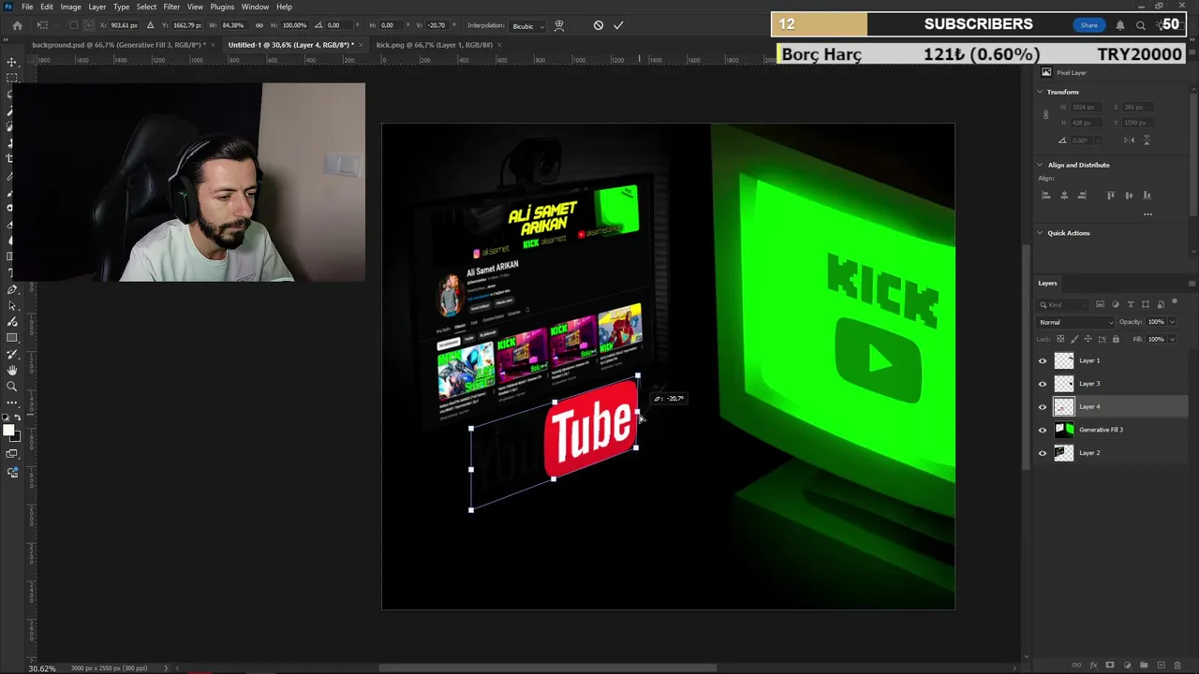Switch to the kick.png document tab
This screenshot has width=1199, height=674.
coord(434,45)
